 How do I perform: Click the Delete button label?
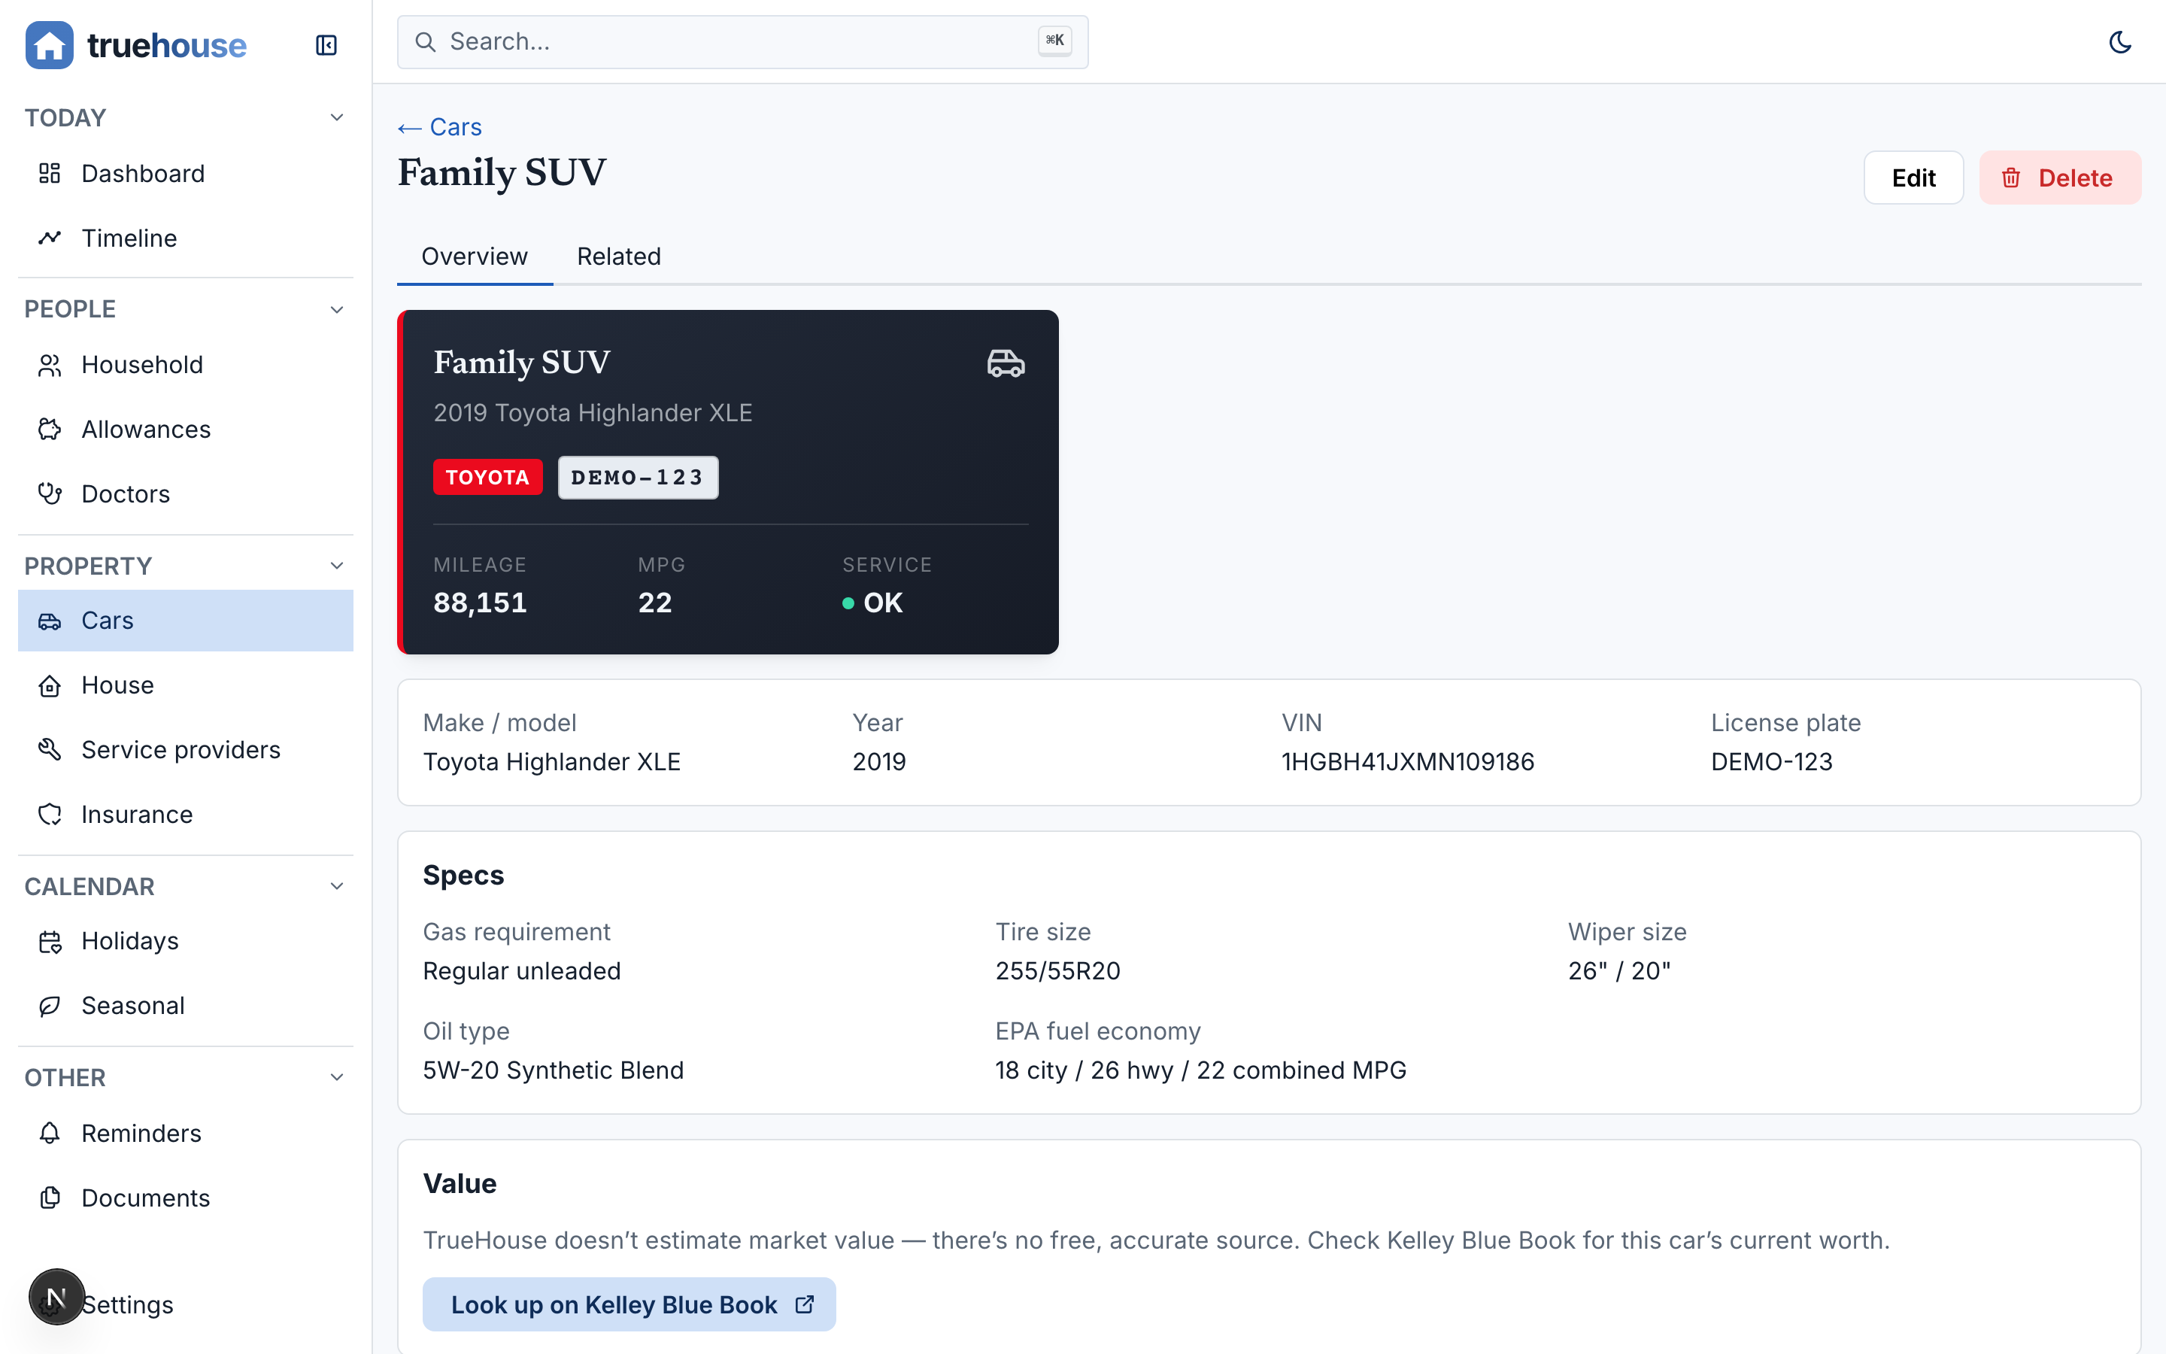click(2075, 178)
